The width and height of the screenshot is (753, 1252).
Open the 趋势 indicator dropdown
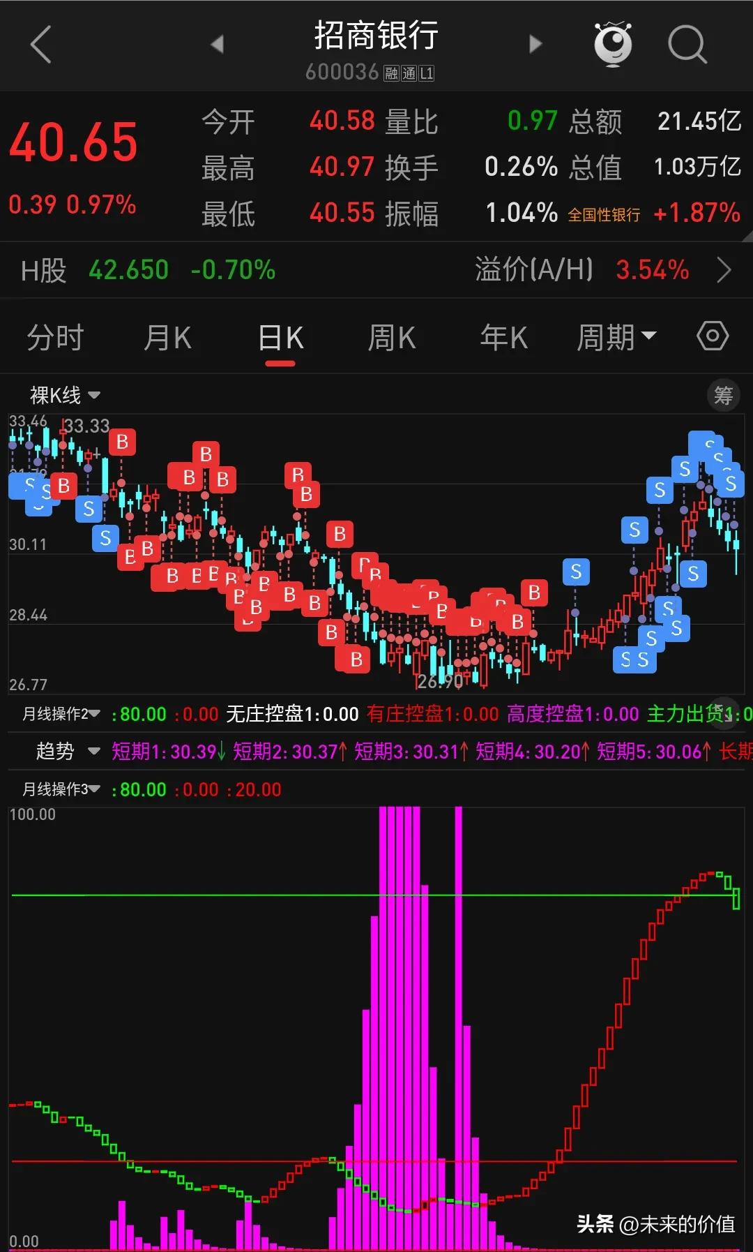pyautogui.click(x=68, y=752)
